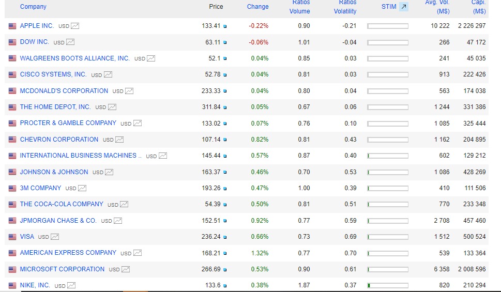
Task: Open the AMERICAN EXPRESS COMPANY link
Action: [68, 253]
